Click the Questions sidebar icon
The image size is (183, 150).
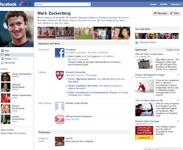click(2, 63)
